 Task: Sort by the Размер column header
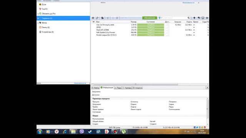(133, 22)
